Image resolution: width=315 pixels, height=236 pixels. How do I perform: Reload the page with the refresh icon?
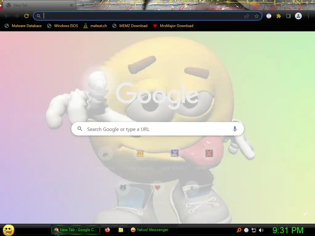(x=26, y=16)
